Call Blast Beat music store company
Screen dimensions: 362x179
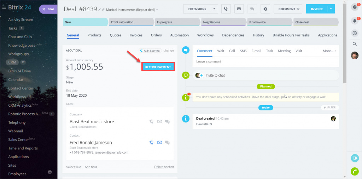point(151,121)
